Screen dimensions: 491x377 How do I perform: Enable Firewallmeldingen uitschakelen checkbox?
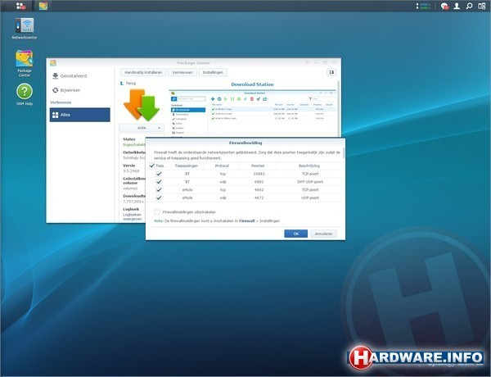click(157, 212)
